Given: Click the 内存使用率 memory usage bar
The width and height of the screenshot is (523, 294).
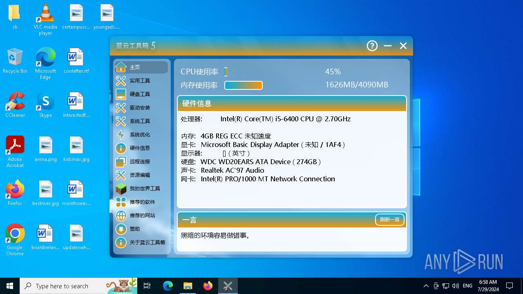Looking at the screenshot, I should pos(243,85).
